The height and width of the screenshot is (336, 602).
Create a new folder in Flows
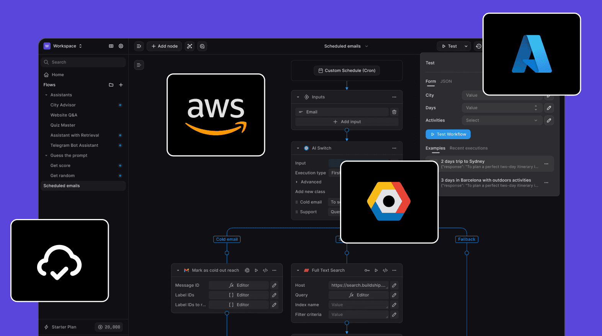(111, 85)
